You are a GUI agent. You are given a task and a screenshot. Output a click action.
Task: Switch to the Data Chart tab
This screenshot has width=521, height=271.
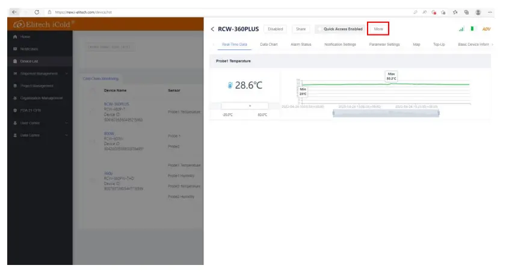tap(269, 44)
